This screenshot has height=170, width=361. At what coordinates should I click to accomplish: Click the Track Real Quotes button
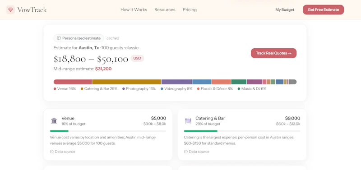(x=273, y=53)
